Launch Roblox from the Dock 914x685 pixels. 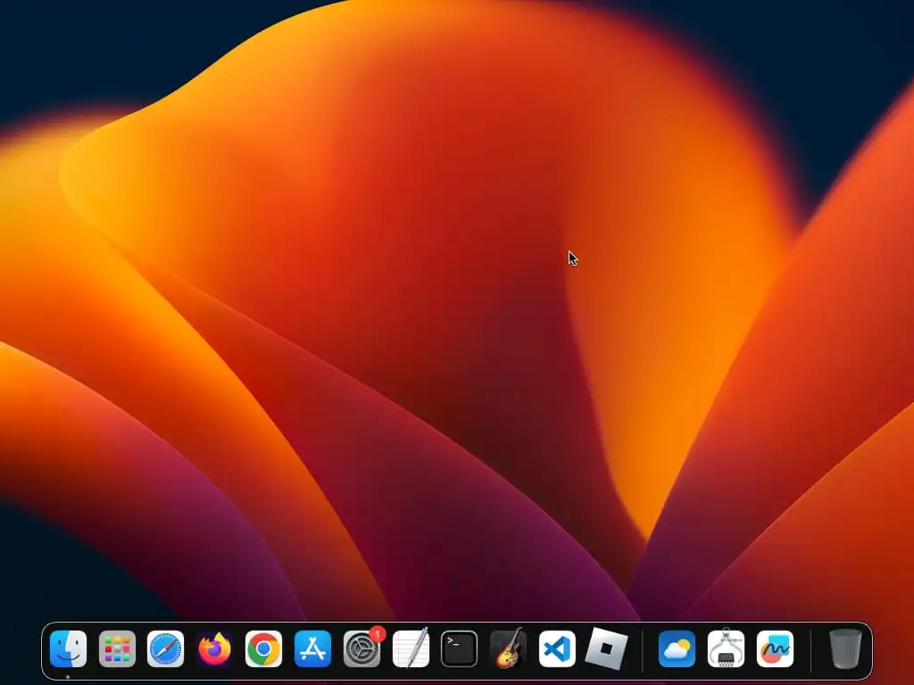(606, 648)
